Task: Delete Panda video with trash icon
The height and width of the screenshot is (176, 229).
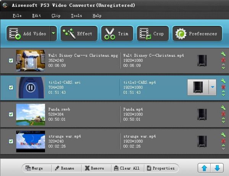Action: 223,114
